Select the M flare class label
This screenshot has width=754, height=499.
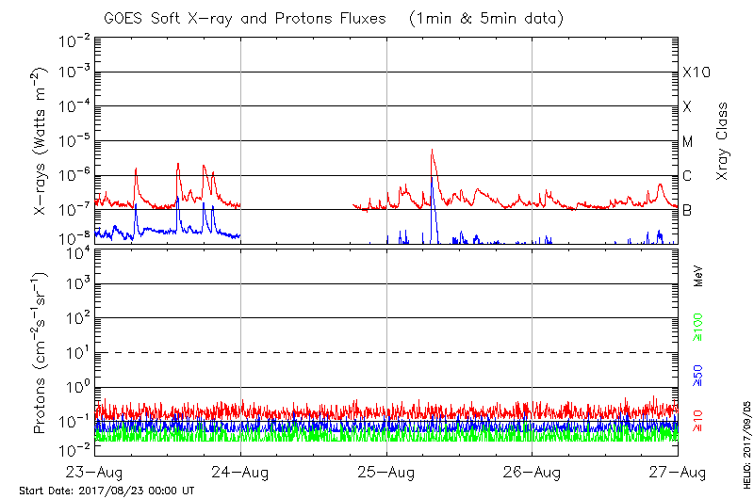tap(688, 142)
